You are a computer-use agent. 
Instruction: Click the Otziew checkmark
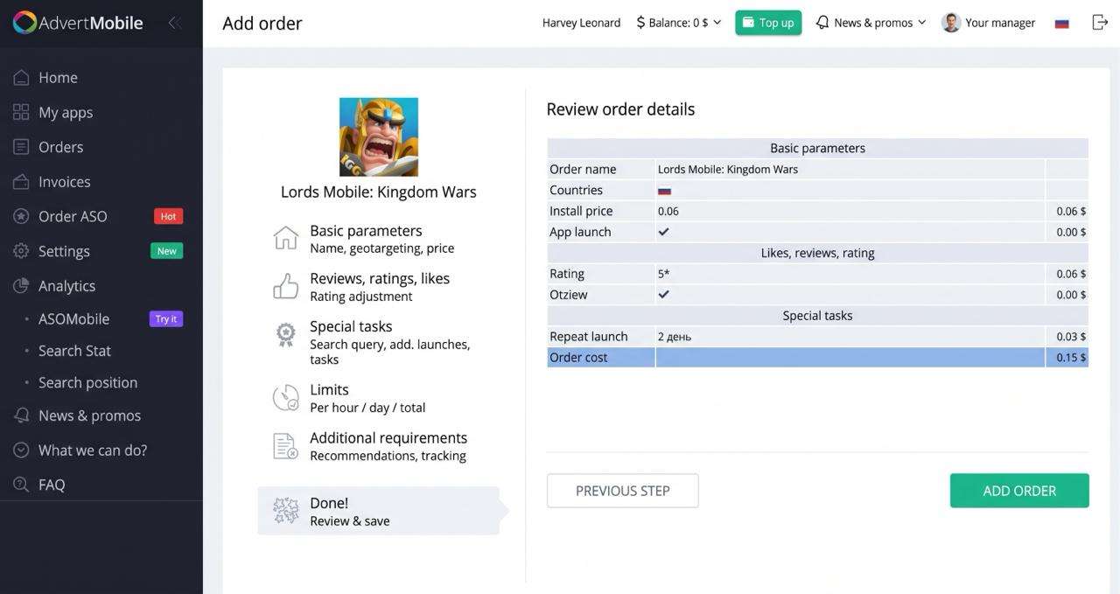point(663,295)
